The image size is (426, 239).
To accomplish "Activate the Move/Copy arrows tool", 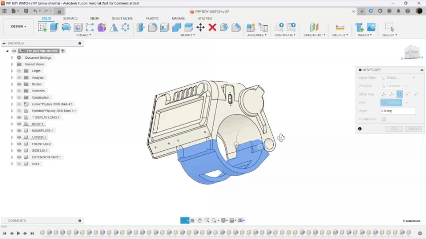I will tap(201, 27).
